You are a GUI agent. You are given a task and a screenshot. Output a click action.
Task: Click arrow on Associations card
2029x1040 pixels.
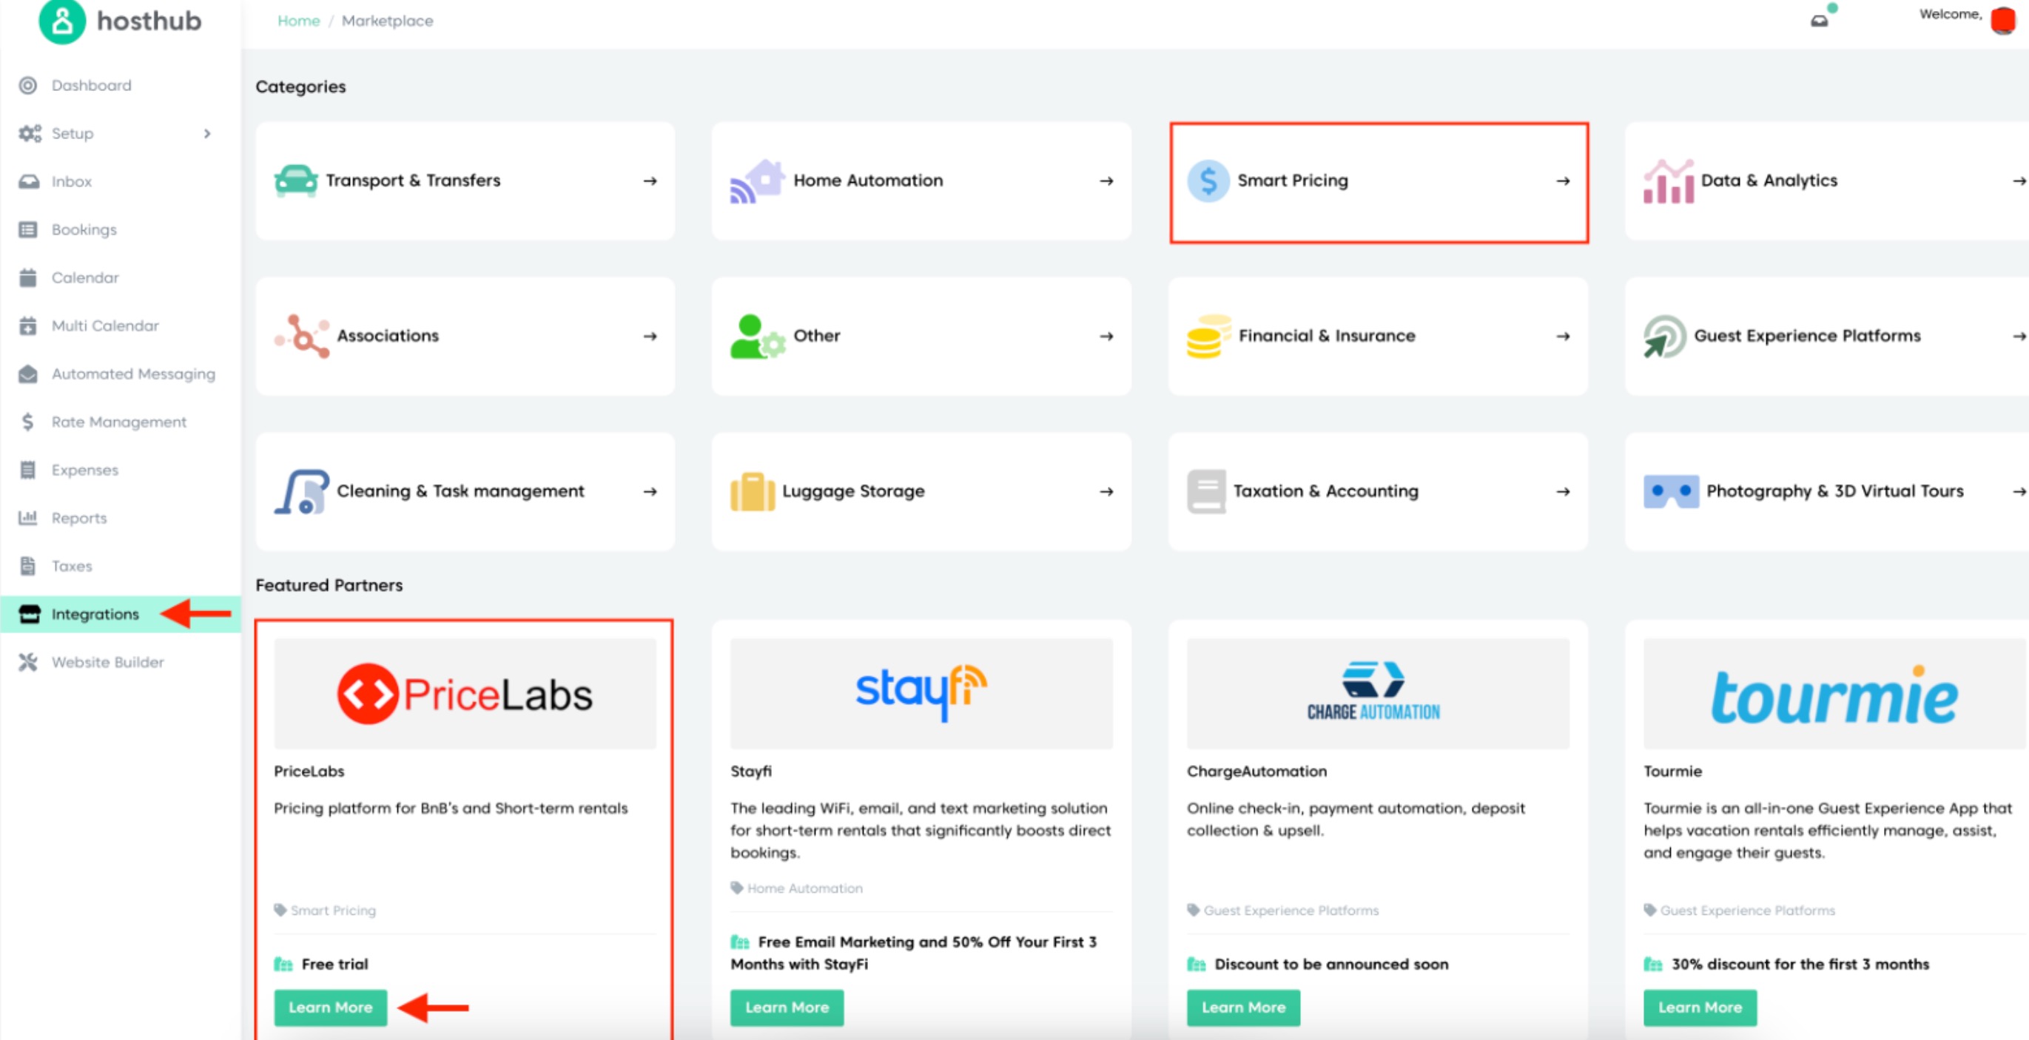[x=650, y=336]
